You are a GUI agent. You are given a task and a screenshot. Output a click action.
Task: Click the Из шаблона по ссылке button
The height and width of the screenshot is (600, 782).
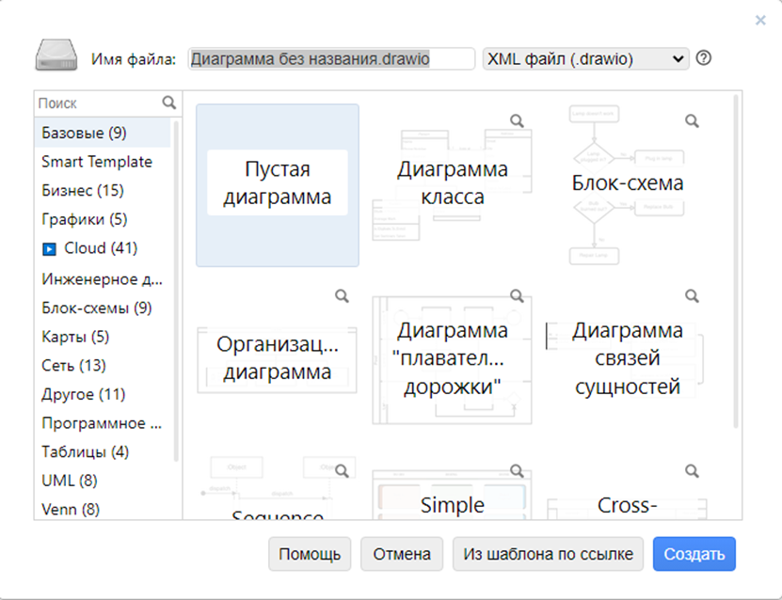pos(548,554)
